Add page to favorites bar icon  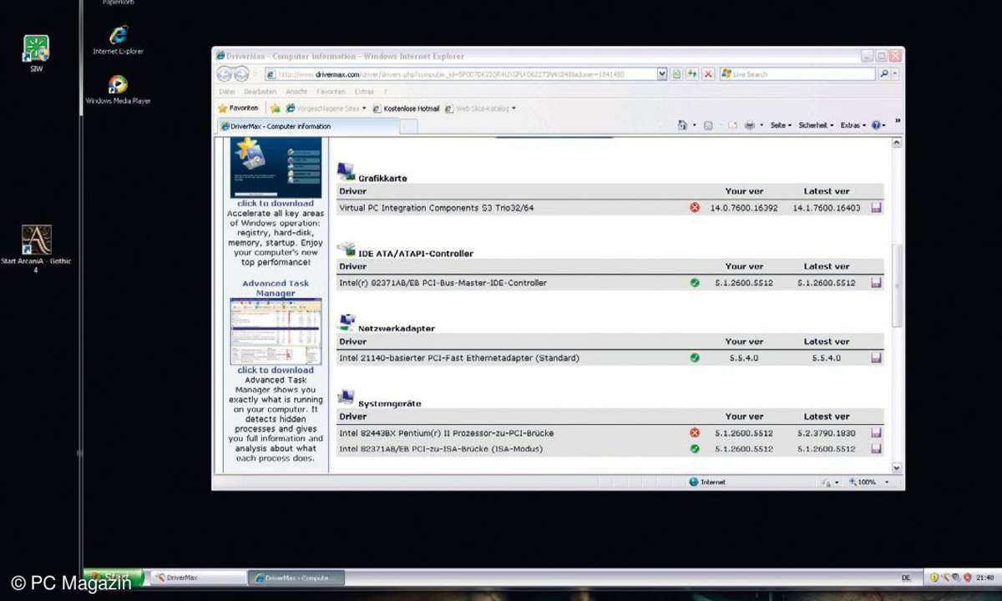tap(275, 109)
